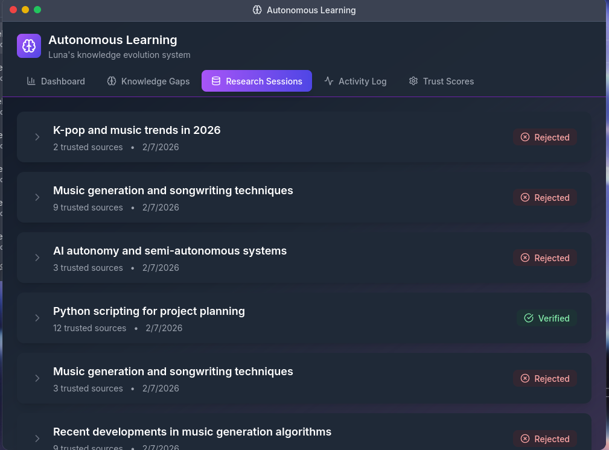Click the rejected X icon on K-pop session
Viewport: 609px width, 450px height.
[525, 137]
